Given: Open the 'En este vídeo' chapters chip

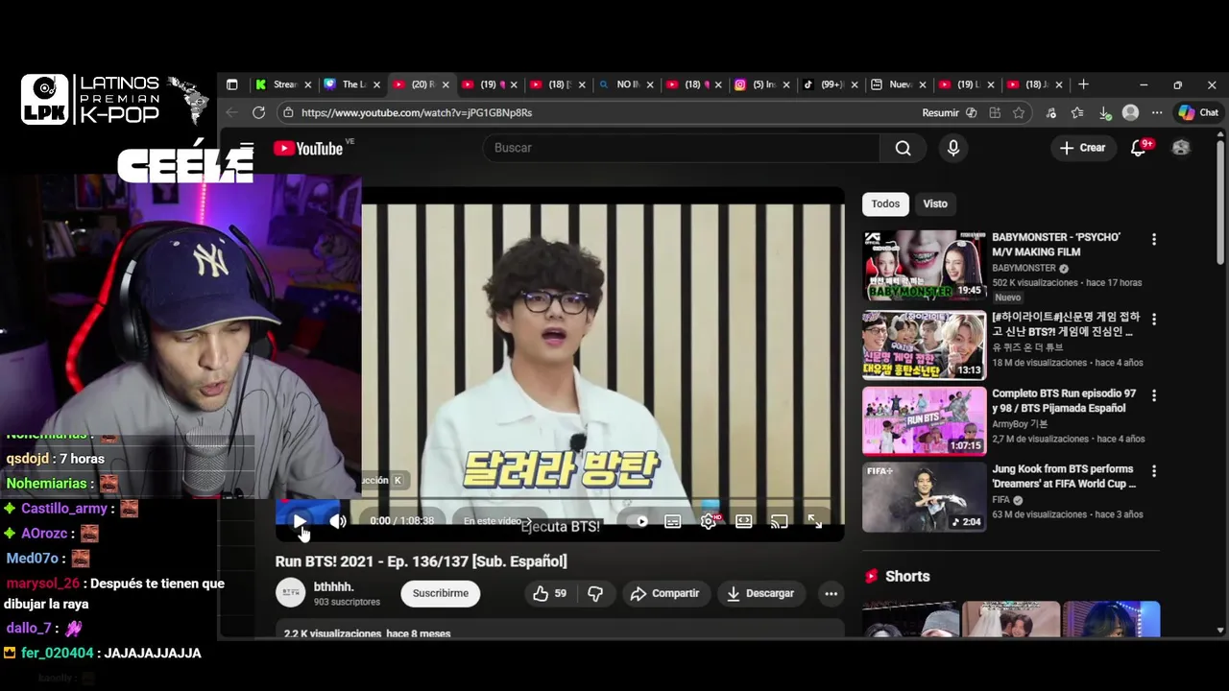Looking at the screenshot, I should pyautogui.click(x=497, y=521).
